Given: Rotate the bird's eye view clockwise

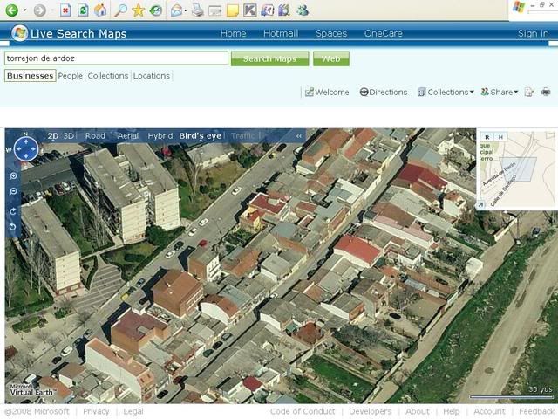Looking at the screenshot, I should [13, 211].
